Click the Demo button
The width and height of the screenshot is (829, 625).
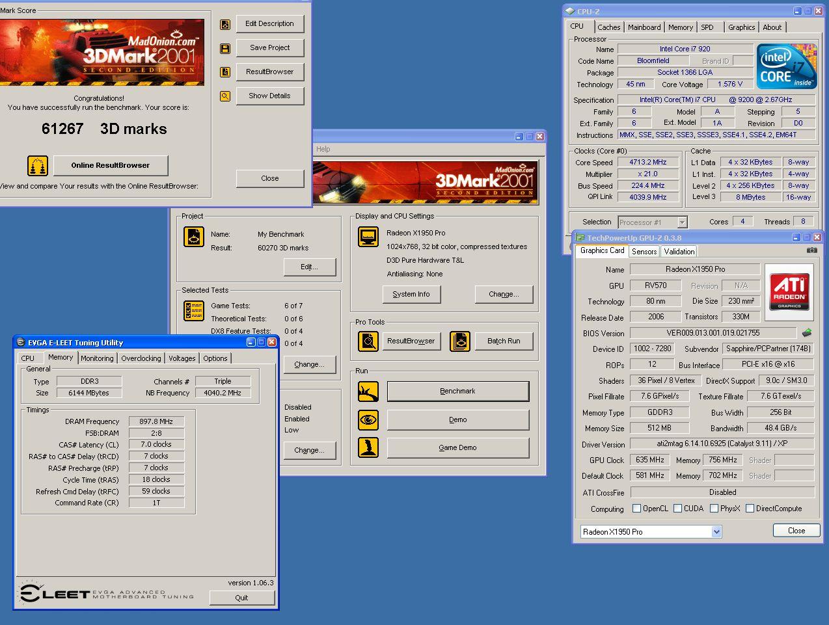click(458, 420)
